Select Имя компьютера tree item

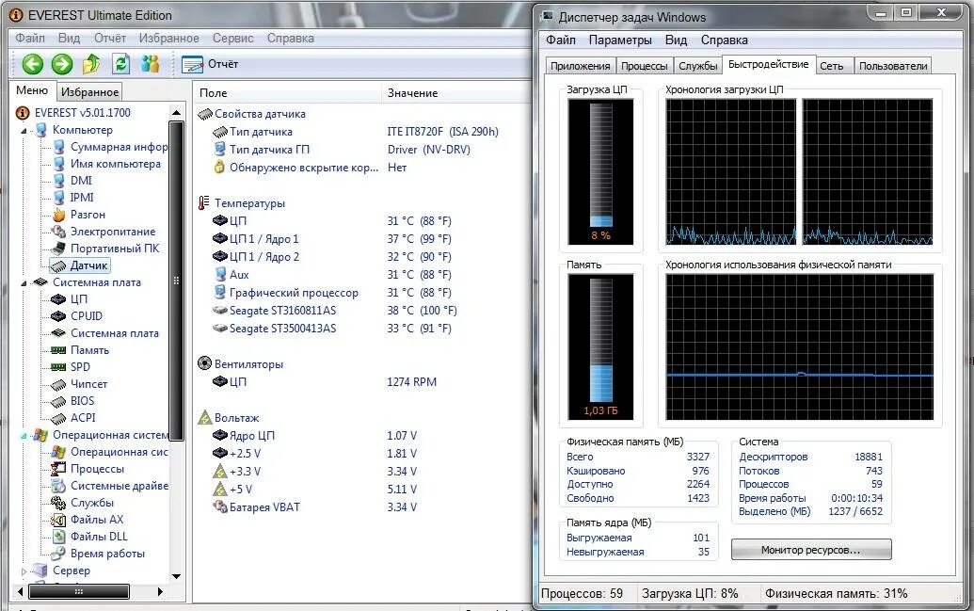116,164
